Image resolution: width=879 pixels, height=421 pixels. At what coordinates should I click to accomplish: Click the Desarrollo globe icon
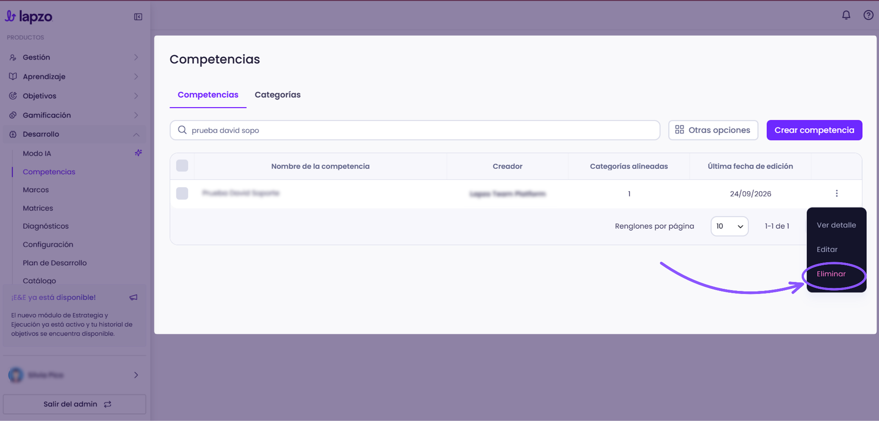coord(13,134)
